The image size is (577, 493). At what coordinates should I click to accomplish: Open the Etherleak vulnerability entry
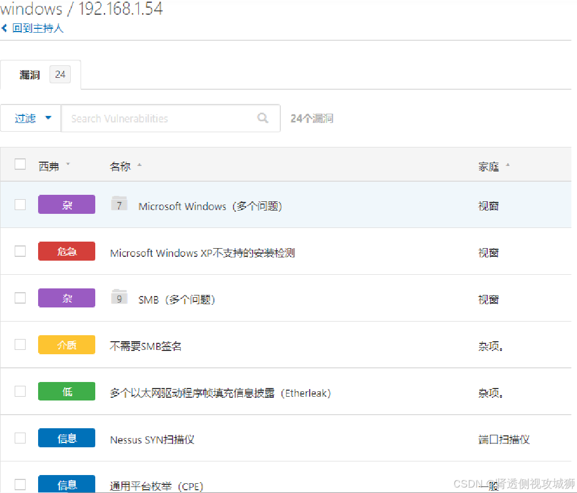220,393
